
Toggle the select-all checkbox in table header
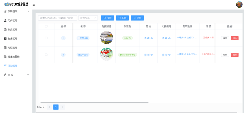[x=46, y=26]
